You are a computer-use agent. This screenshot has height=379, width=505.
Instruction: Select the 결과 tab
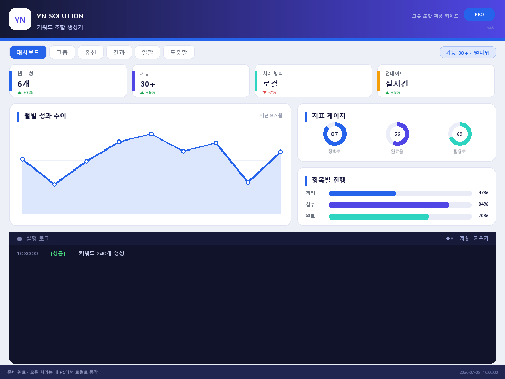119,53
